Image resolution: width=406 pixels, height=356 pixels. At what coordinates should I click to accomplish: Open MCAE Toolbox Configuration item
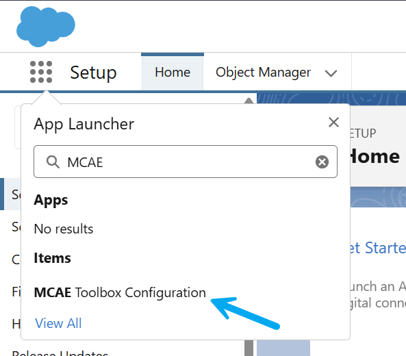coord(120,292)
